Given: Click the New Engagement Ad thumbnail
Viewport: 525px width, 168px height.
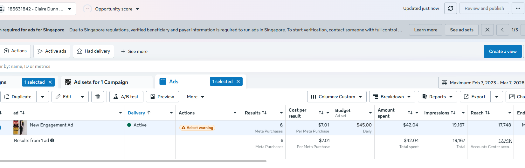Looking at the screenshot, I should pyautogui.click(x=20, y=128).
